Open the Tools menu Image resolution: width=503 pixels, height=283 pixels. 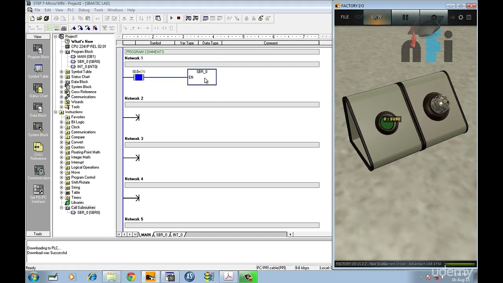(99, 10)
